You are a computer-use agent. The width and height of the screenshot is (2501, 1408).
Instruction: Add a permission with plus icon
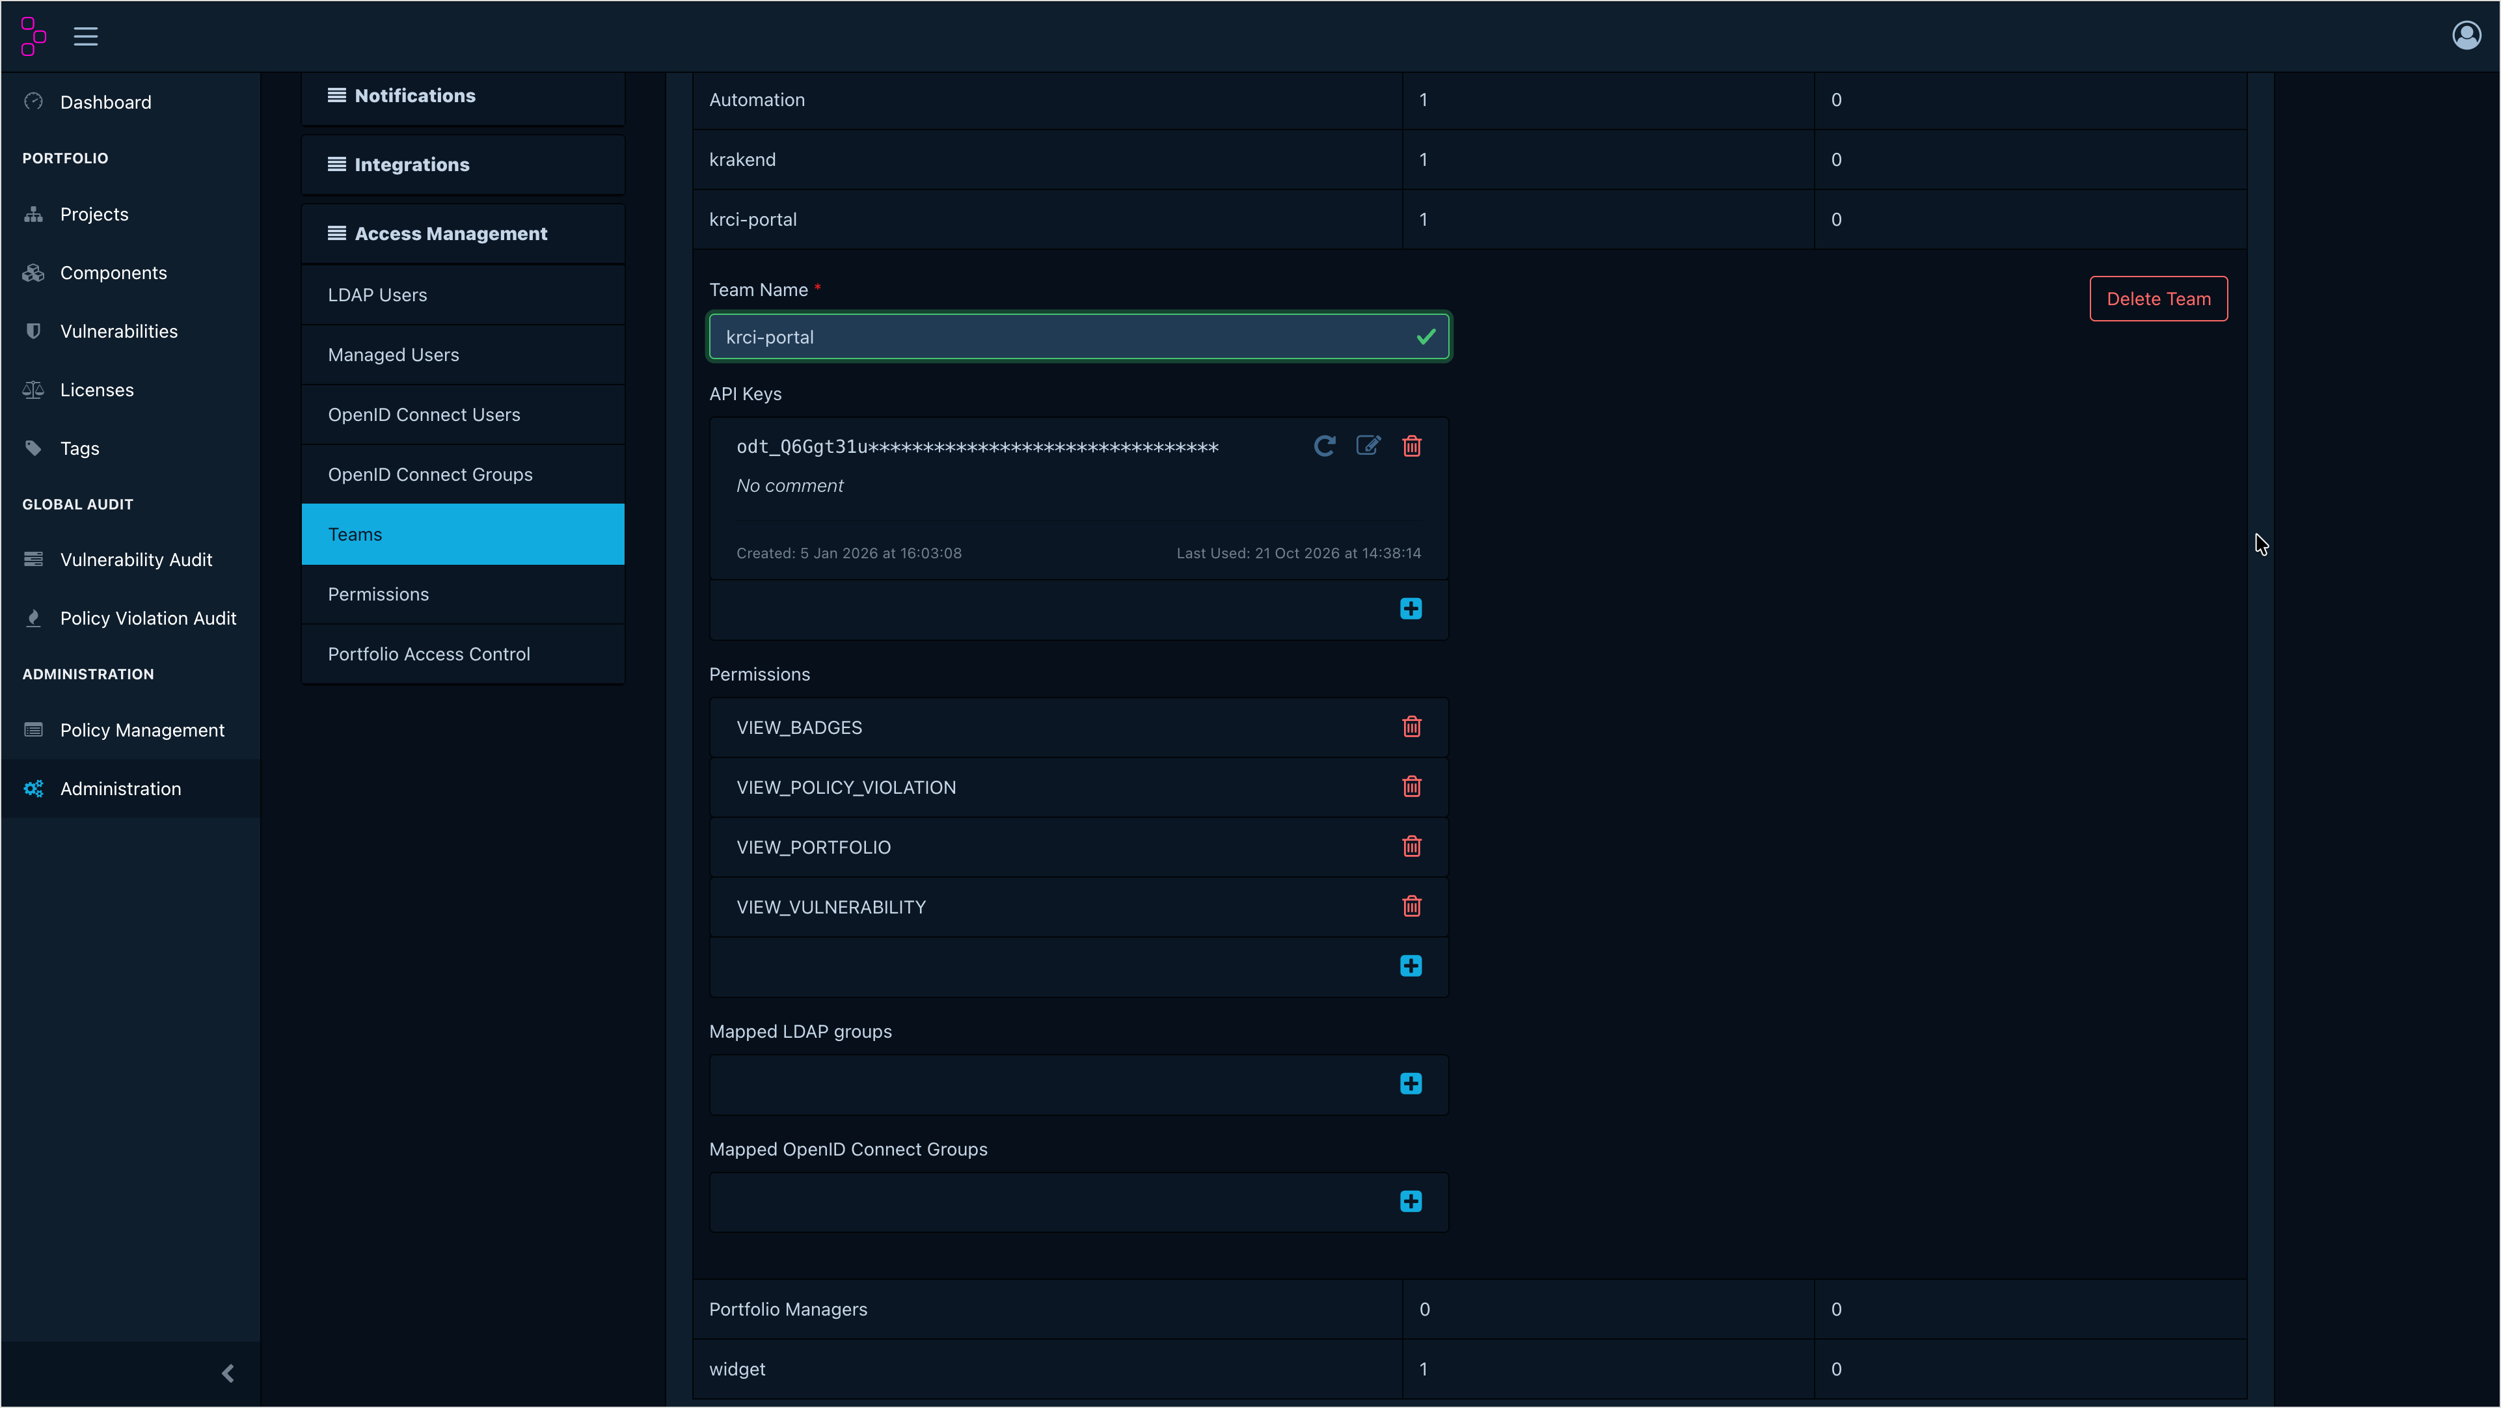tap(1411, 966)
